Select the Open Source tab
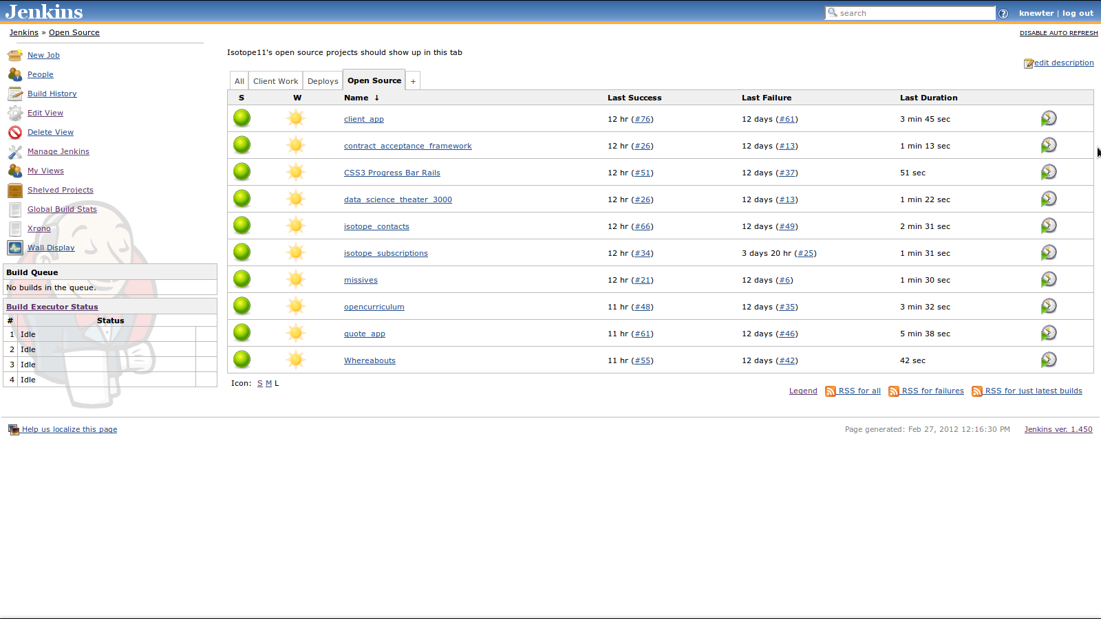Screen dimensions: 1101x619 tap(374, 80)
